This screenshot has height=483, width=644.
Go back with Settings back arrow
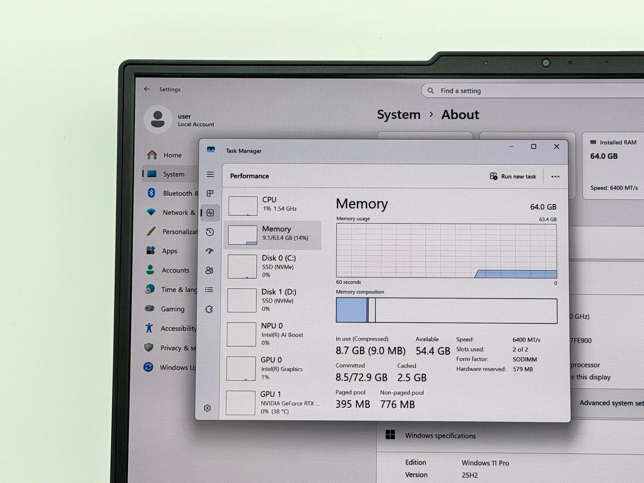pyautogui.click(x=147, y=89)
